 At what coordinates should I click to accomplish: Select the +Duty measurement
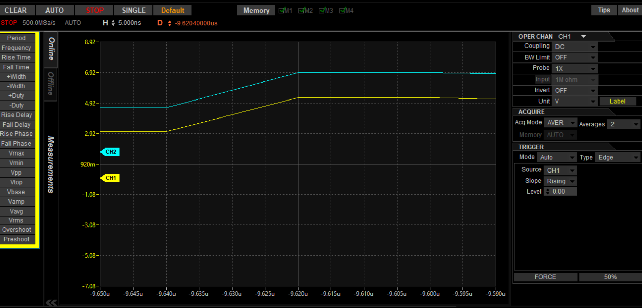[x=17, y=96]
